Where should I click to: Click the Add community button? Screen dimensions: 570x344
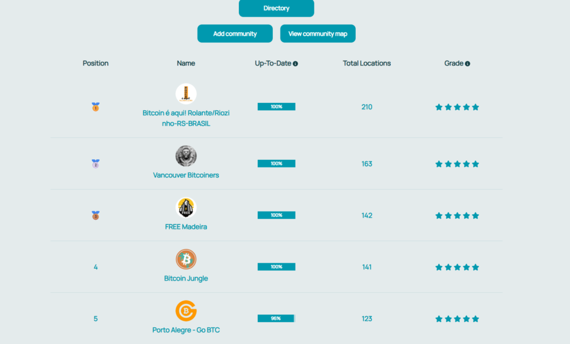(x=235, y=33)
